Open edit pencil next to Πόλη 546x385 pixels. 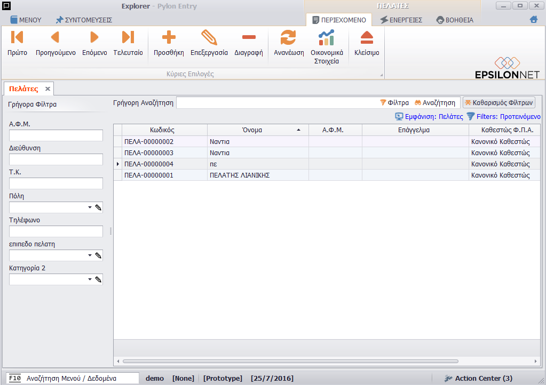click(x=98, y=207)
